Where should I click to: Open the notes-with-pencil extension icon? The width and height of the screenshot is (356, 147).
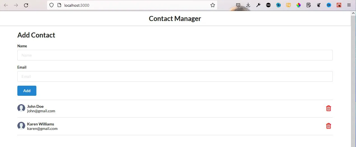click(309, 5)
